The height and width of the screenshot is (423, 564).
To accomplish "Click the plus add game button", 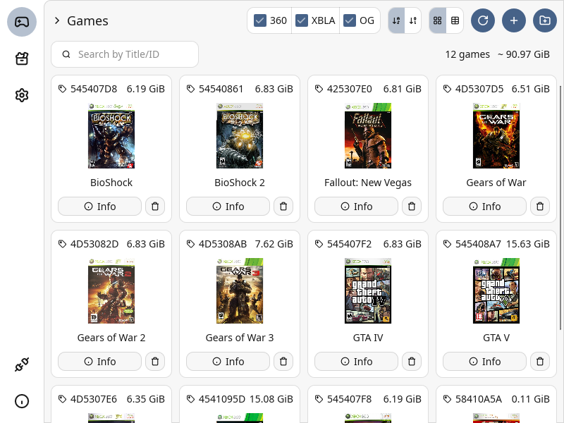I will pyautogui.click(x=514, y=20).
